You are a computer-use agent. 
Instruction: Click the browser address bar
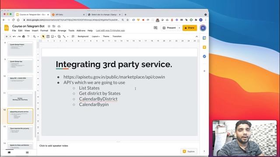click(x=72, y=20)
